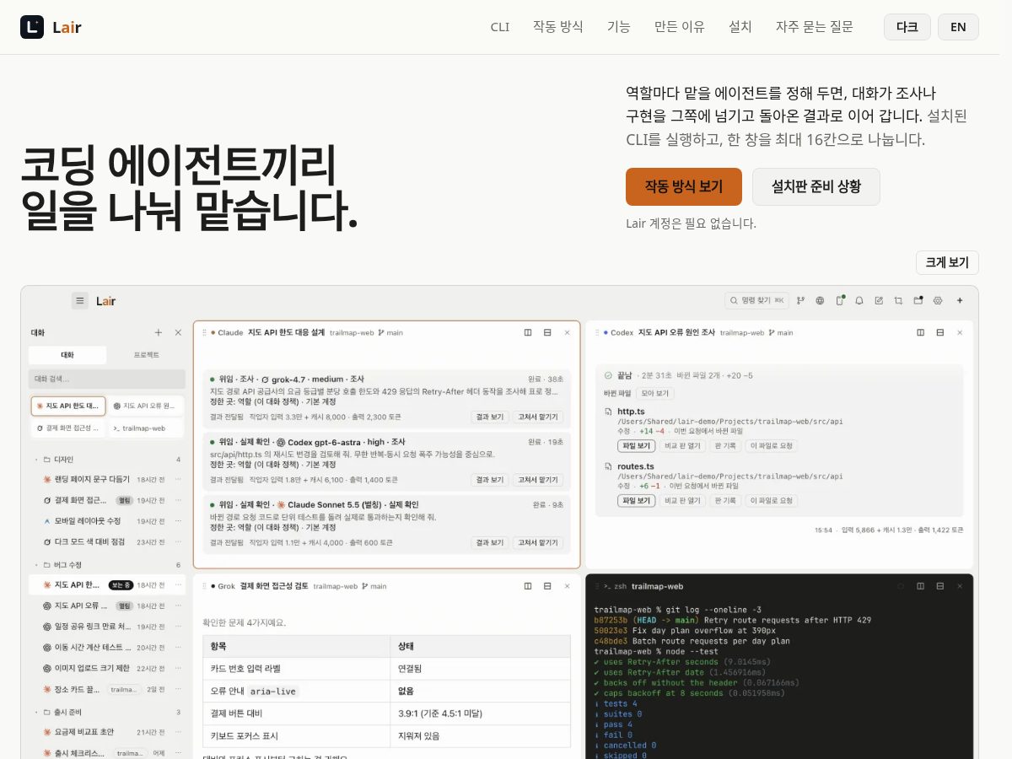The height and width of the screenshot is (759, 1012).
Task: Collapse the 버그 수정 folder in sidebar
Action: tap(36, 565)
